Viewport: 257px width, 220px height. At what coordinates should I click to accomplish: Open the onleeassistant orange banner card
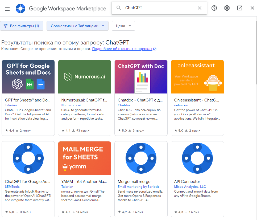(197, 77)
